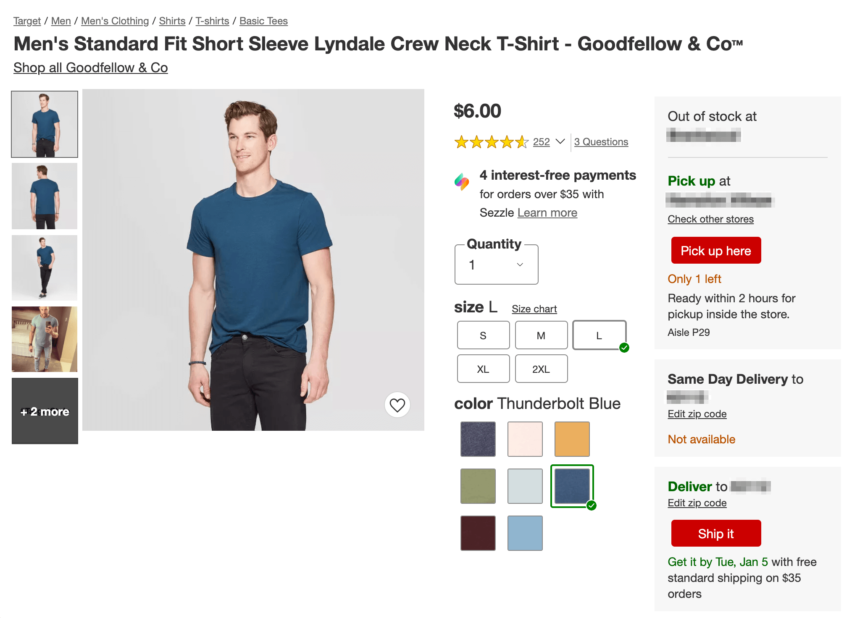This screenshot has width=852, height=618.
Task: Select size M button
Action: tap(542, 335)
